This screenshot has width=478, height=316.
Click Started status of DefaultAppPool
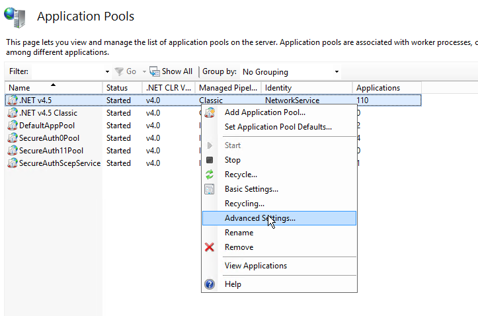coord(118,125)
